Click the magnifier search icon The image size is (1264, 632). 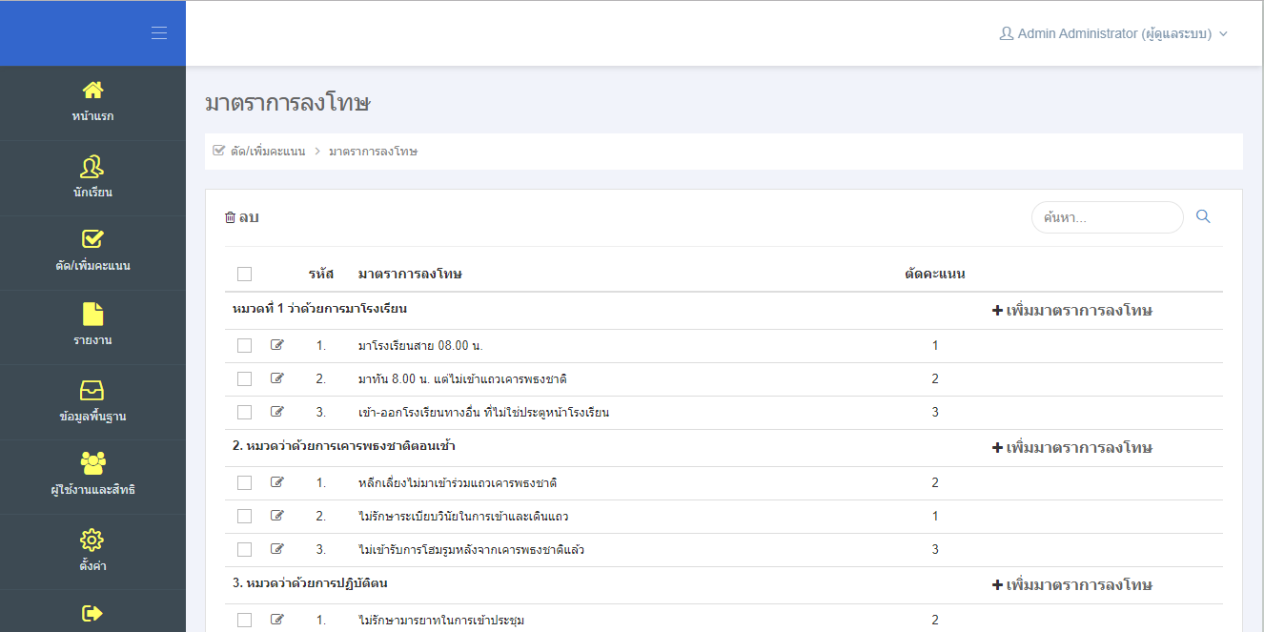pyautogui.click(x=1203, y=217)
